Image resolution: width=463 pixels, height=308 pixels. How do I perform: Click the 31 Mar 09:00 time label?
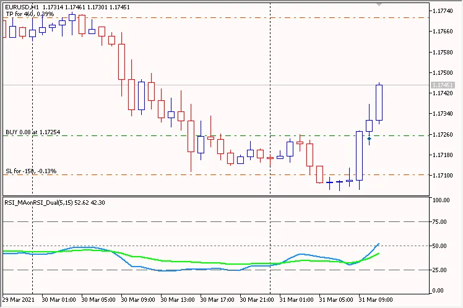[x=376, y=300]
